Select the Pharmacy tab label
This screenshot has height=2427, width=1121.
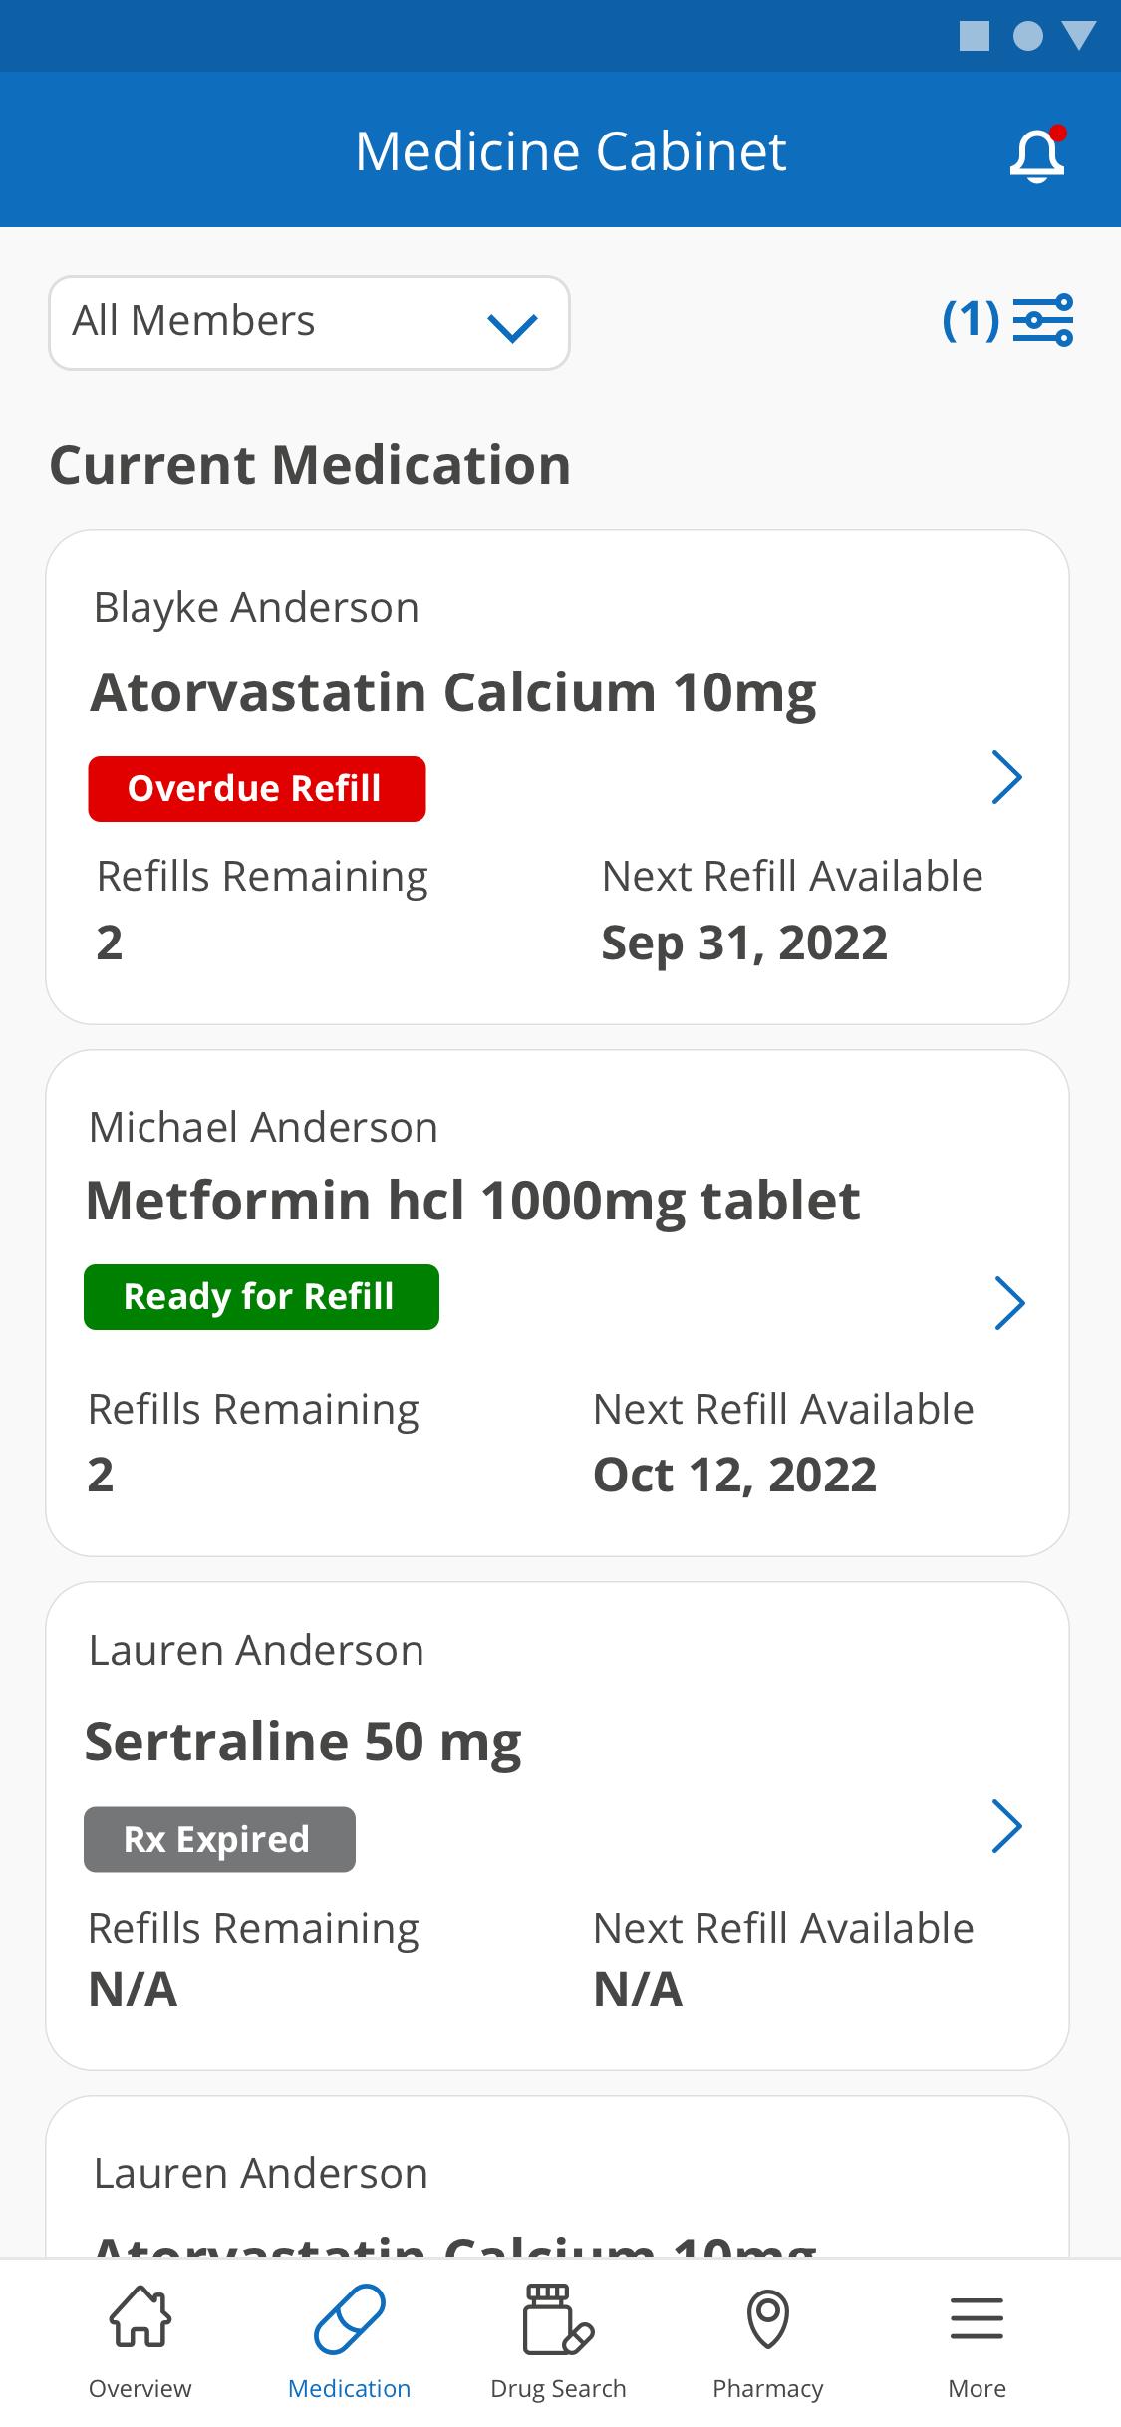pos(768,2388)
